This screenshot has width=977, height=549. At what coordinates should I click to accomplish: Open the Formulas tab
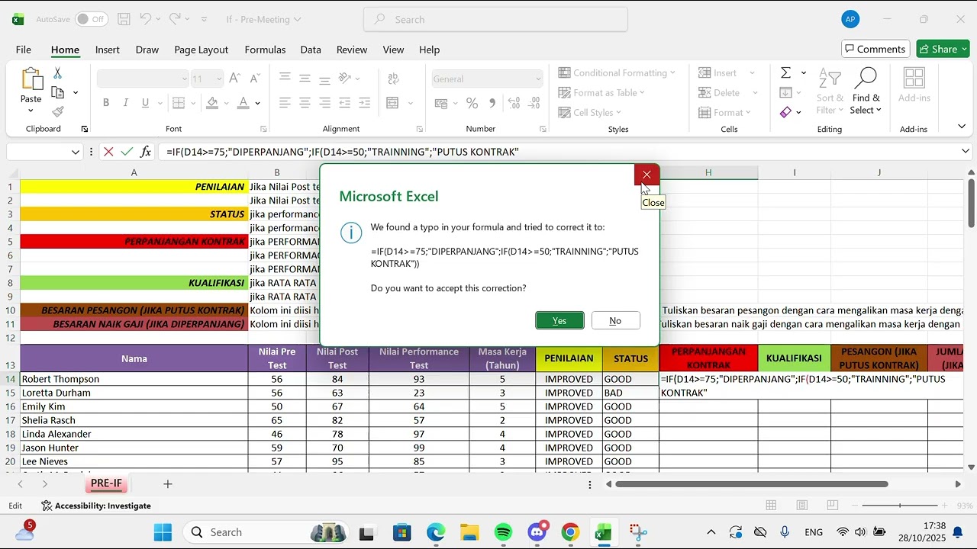[265, 50]
